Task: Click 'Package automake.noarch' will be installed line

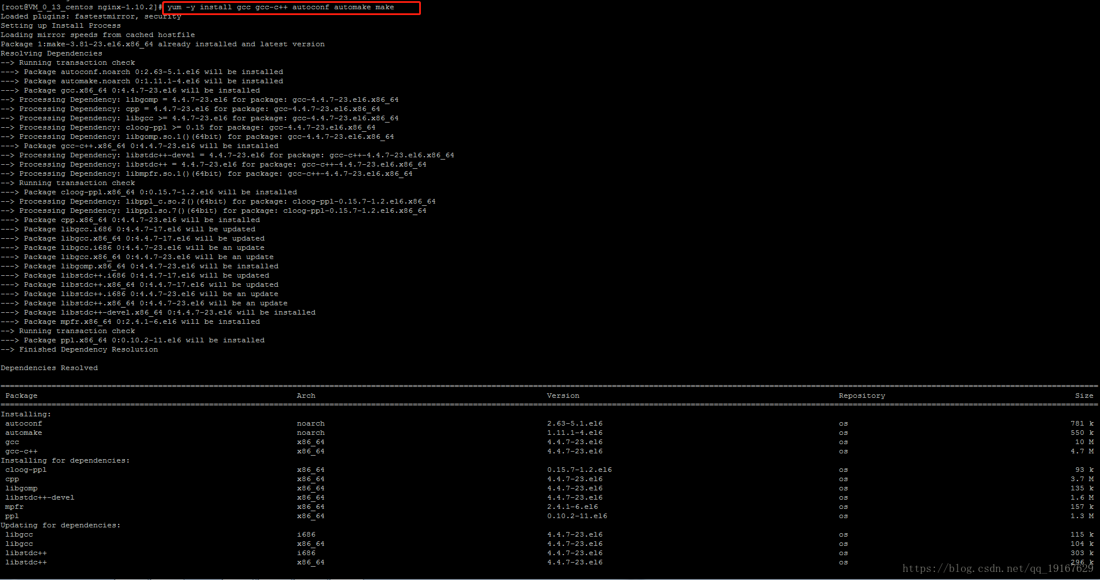Action: tap(142, 82)
